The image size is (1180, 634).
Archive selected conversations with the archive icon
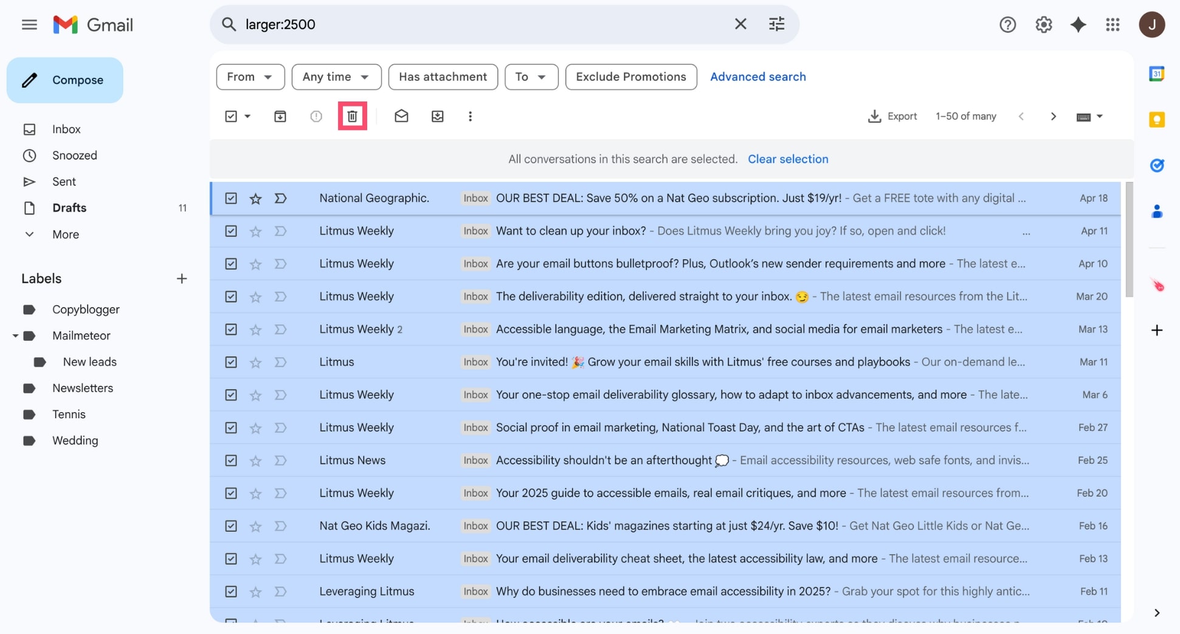280,116
